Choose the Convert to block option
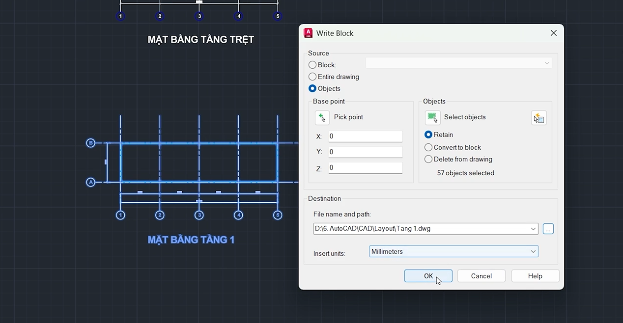The image size is (623, 323). (x=428, y=147)
